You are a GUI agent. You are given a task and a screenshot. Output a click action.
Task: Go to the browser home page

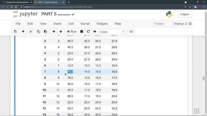(16, 7)
